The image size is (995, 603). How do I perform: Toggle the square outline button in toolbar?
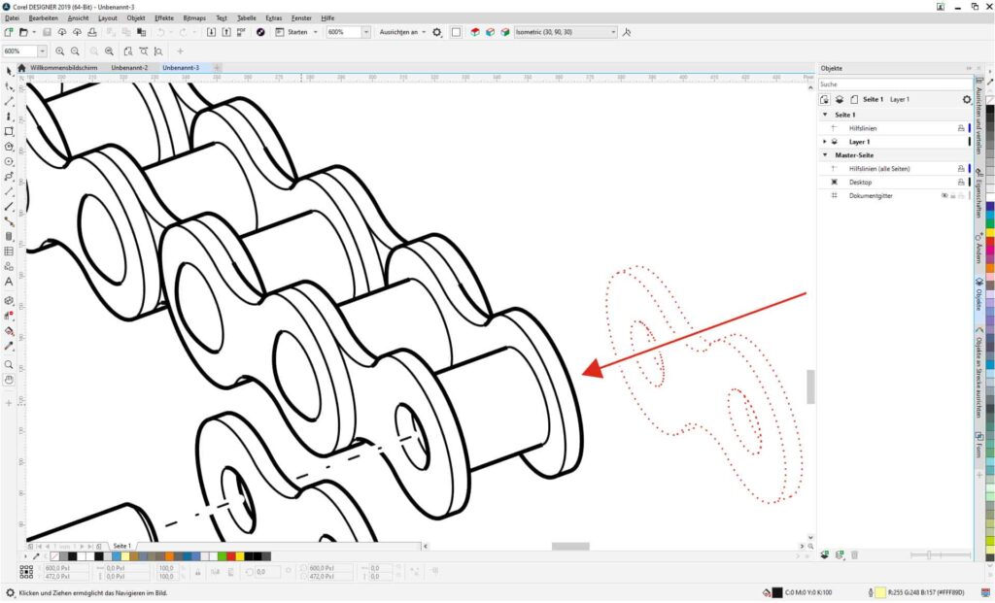pos(456,32)
